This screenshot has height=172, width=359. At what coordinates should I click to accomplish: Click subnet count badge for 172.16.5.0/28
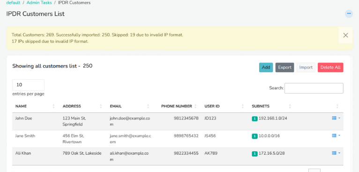tap(254, 154)
